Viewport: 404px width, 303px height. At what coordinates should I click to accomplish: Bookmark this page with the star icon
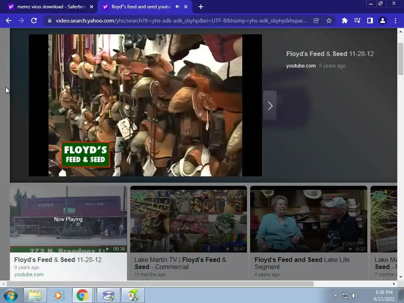(329, 21)
